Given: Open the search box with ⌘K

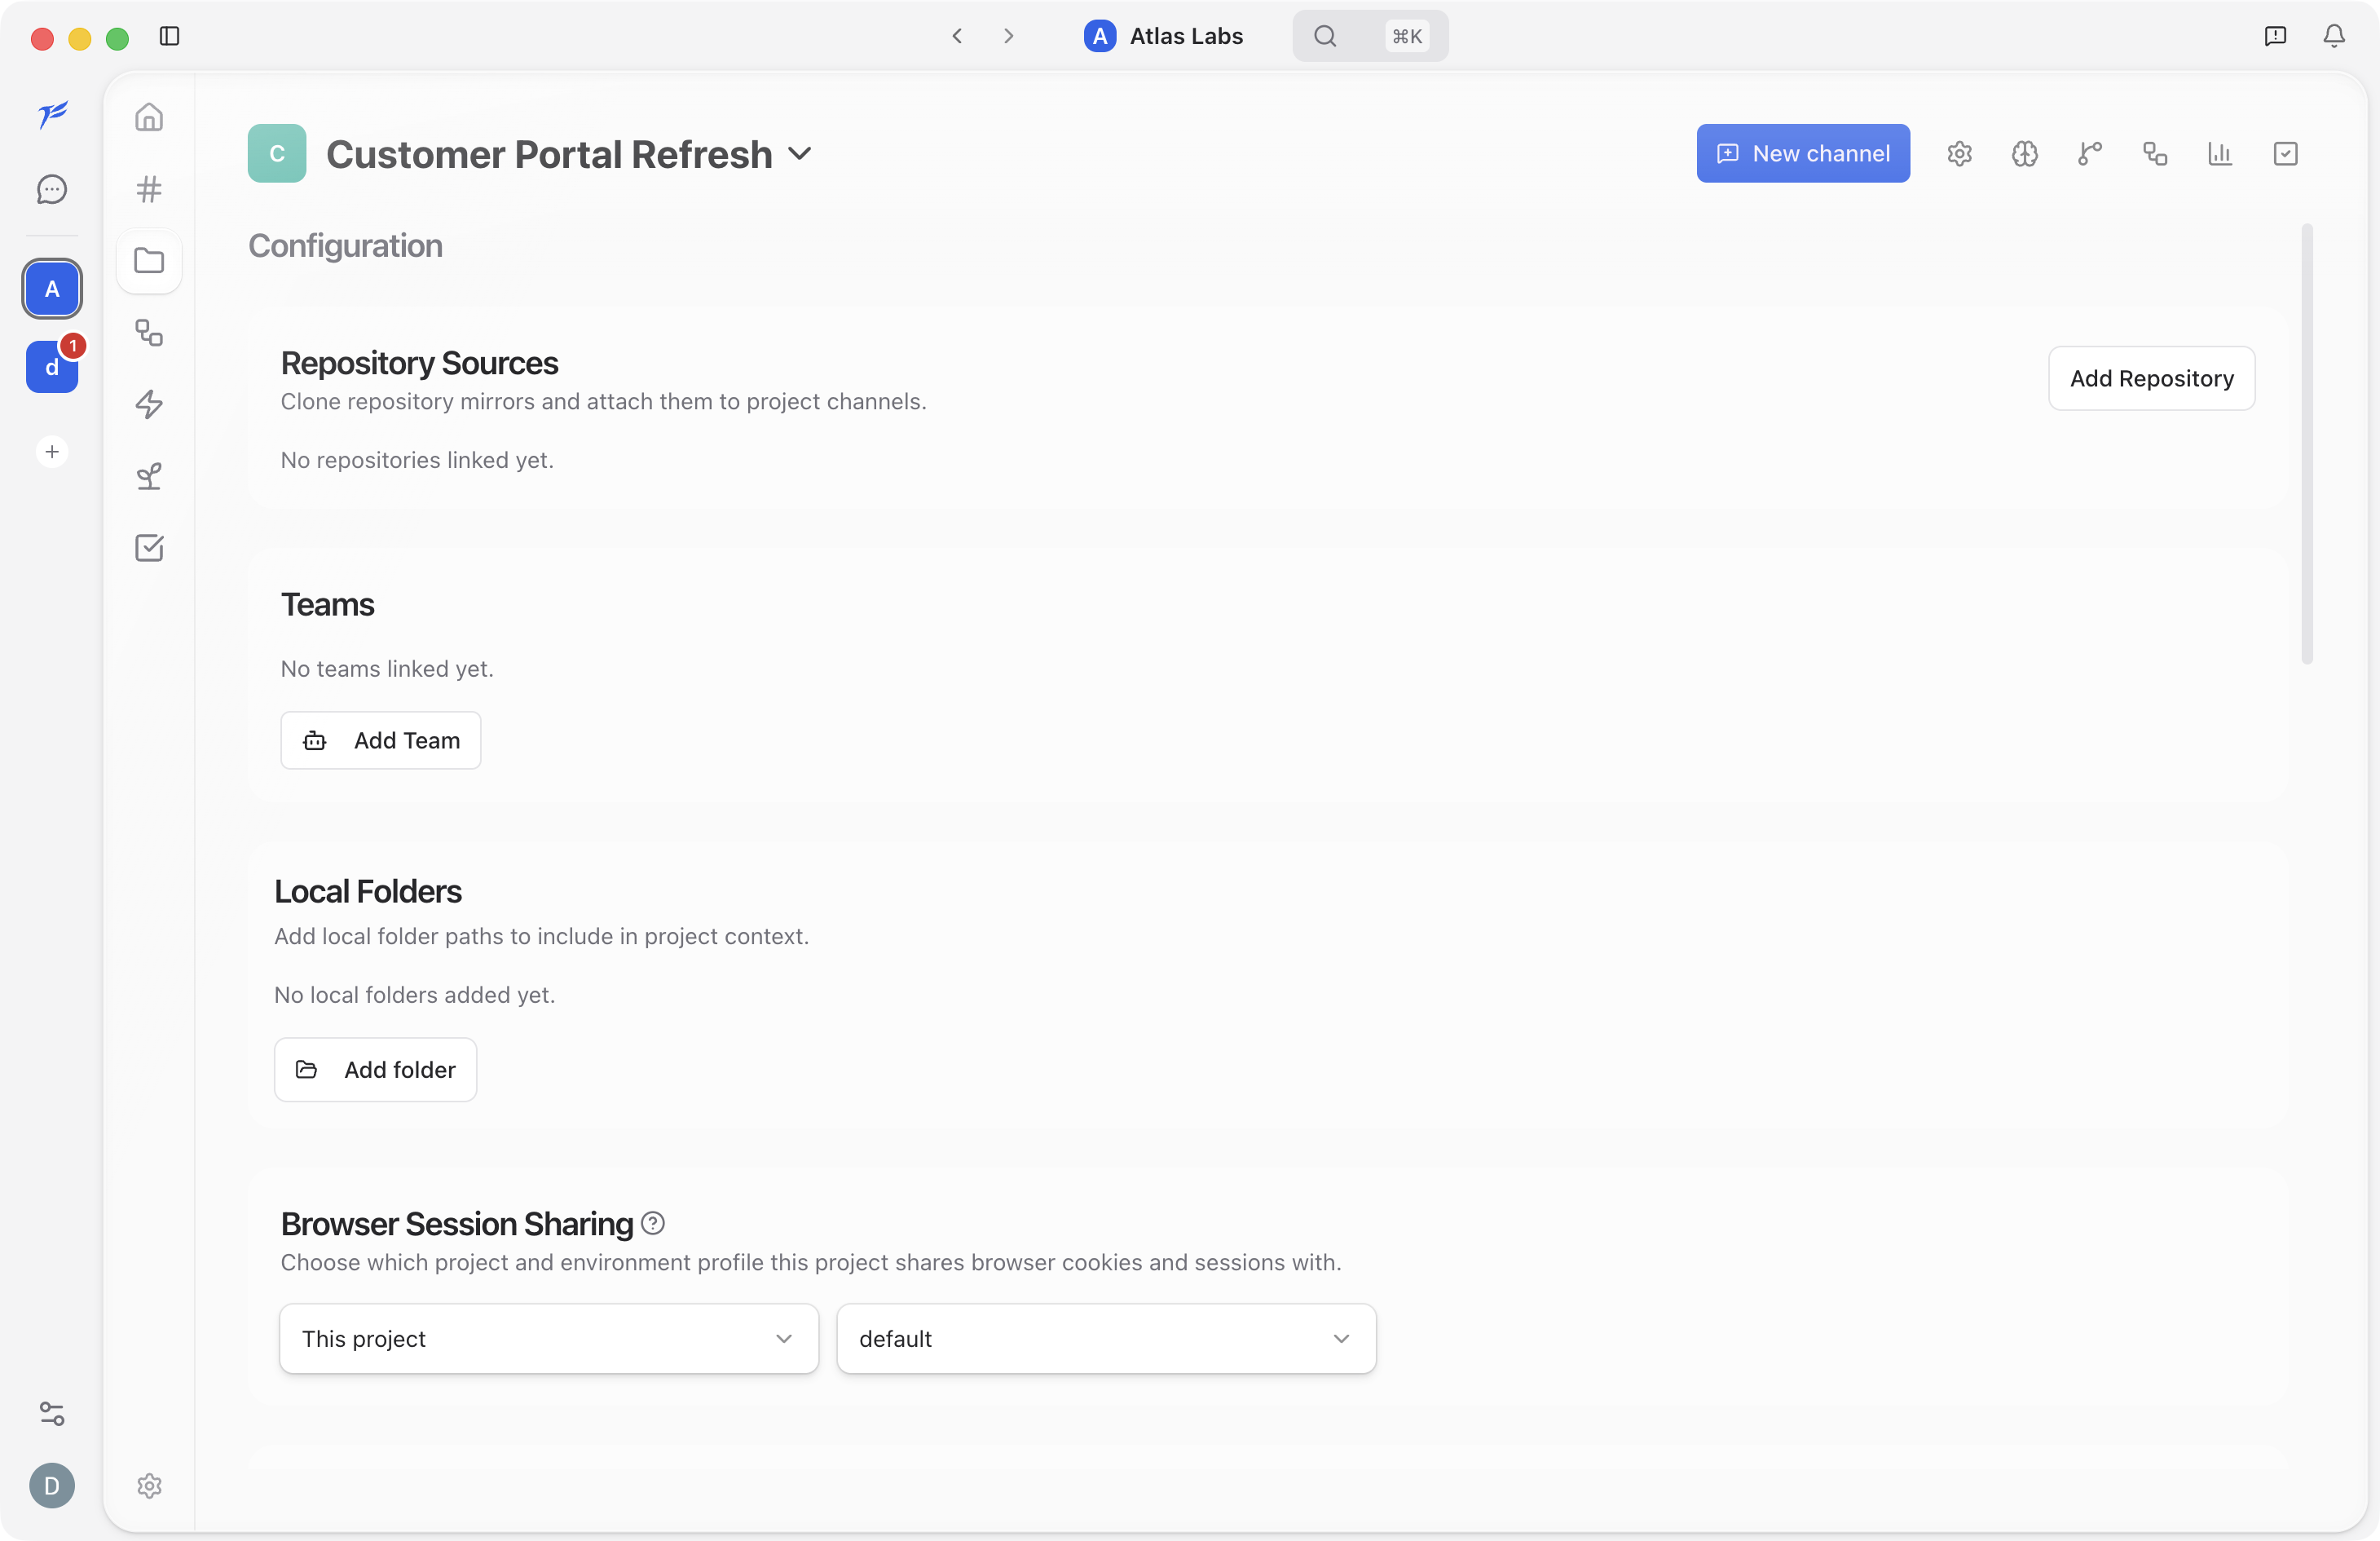Looking at the screenshot, I should click(x=1370, y=36).
